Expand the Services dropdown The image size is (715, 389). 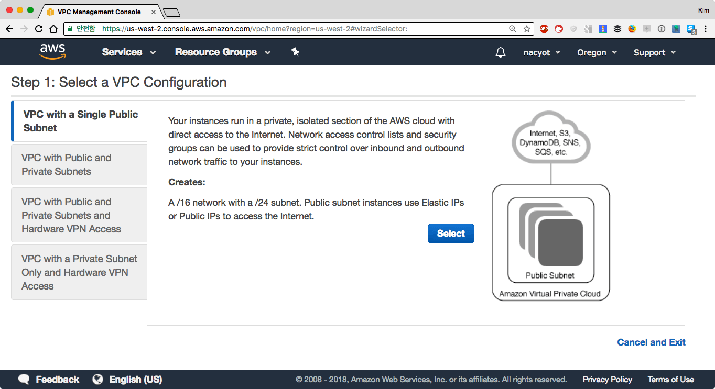129,52
